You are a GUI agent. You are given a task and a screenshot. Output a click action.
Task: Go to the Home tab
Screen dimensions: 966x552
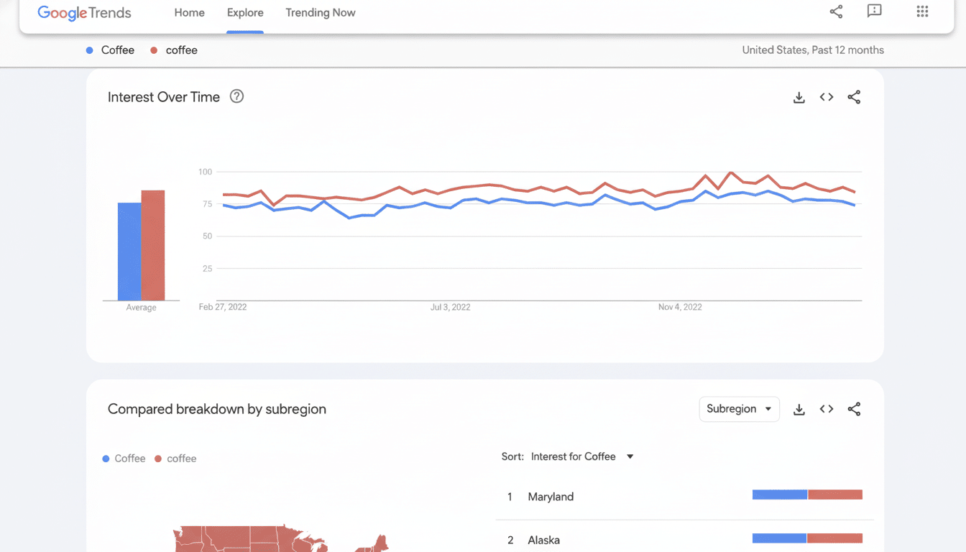[189, 12]
